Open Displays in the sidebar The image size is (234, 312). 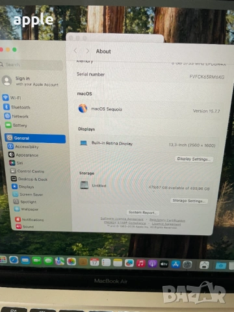23,187
